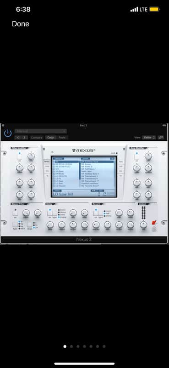
Task: Adjust the Master Filter cutoff knob
Action: pos(26,213)
